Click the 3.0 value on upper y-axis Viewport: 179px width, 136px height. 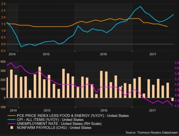coord(4,4)
